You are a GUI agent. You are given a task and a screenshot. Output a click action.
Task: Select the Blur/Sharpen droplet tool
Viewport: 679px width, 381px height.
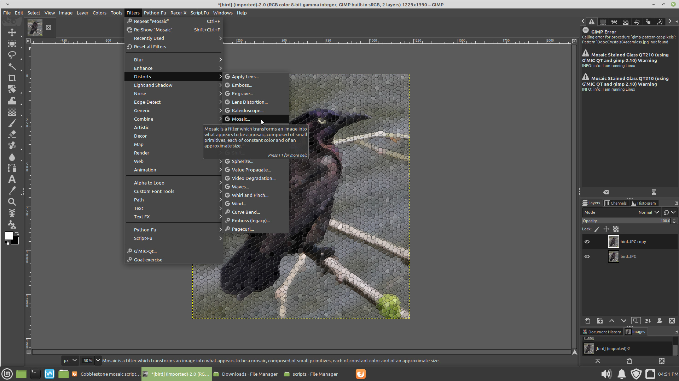[x=12, y=157]
